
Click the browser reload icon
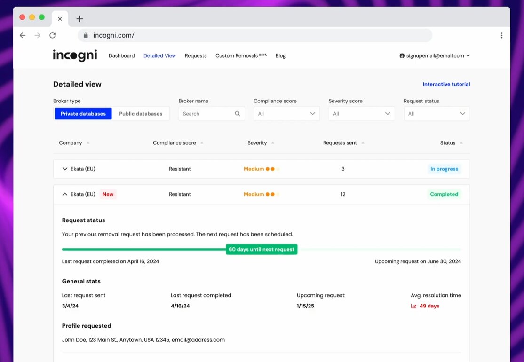[x=52, y=35]
